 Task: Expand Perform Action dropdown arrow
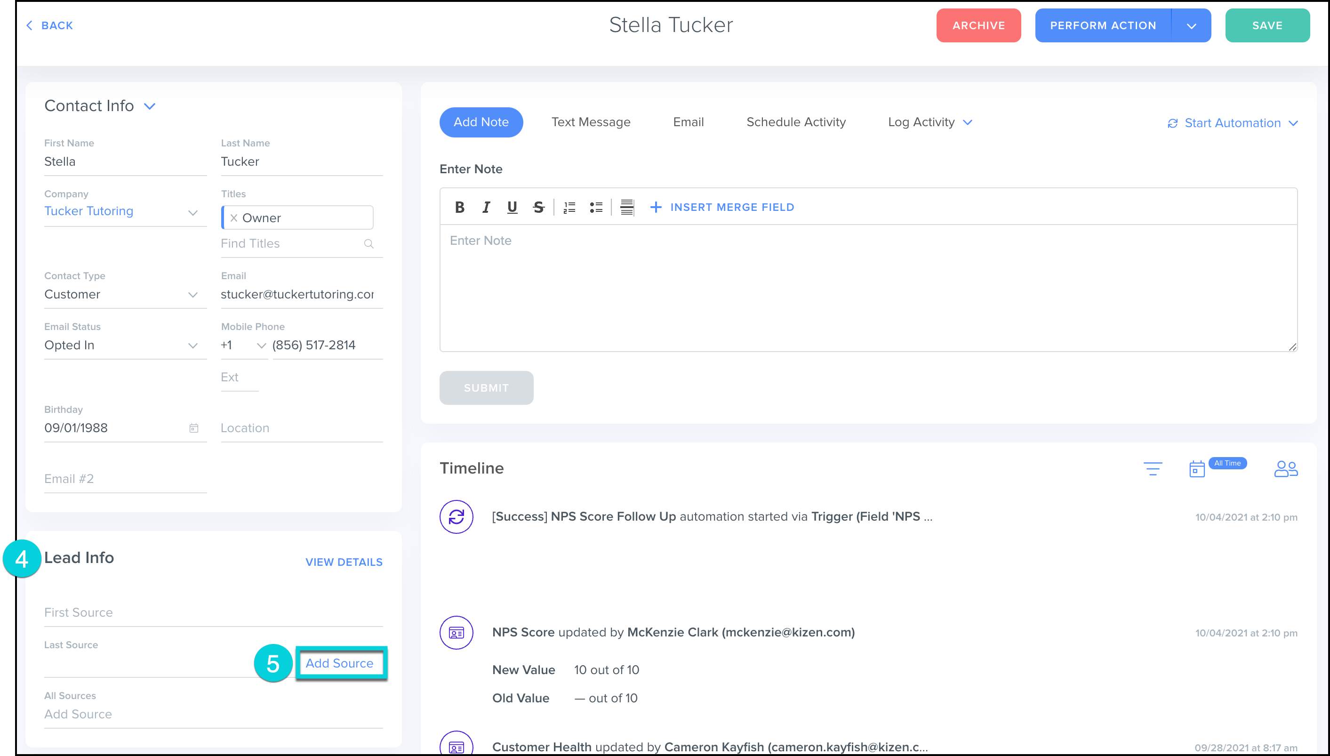point(1191,25)
